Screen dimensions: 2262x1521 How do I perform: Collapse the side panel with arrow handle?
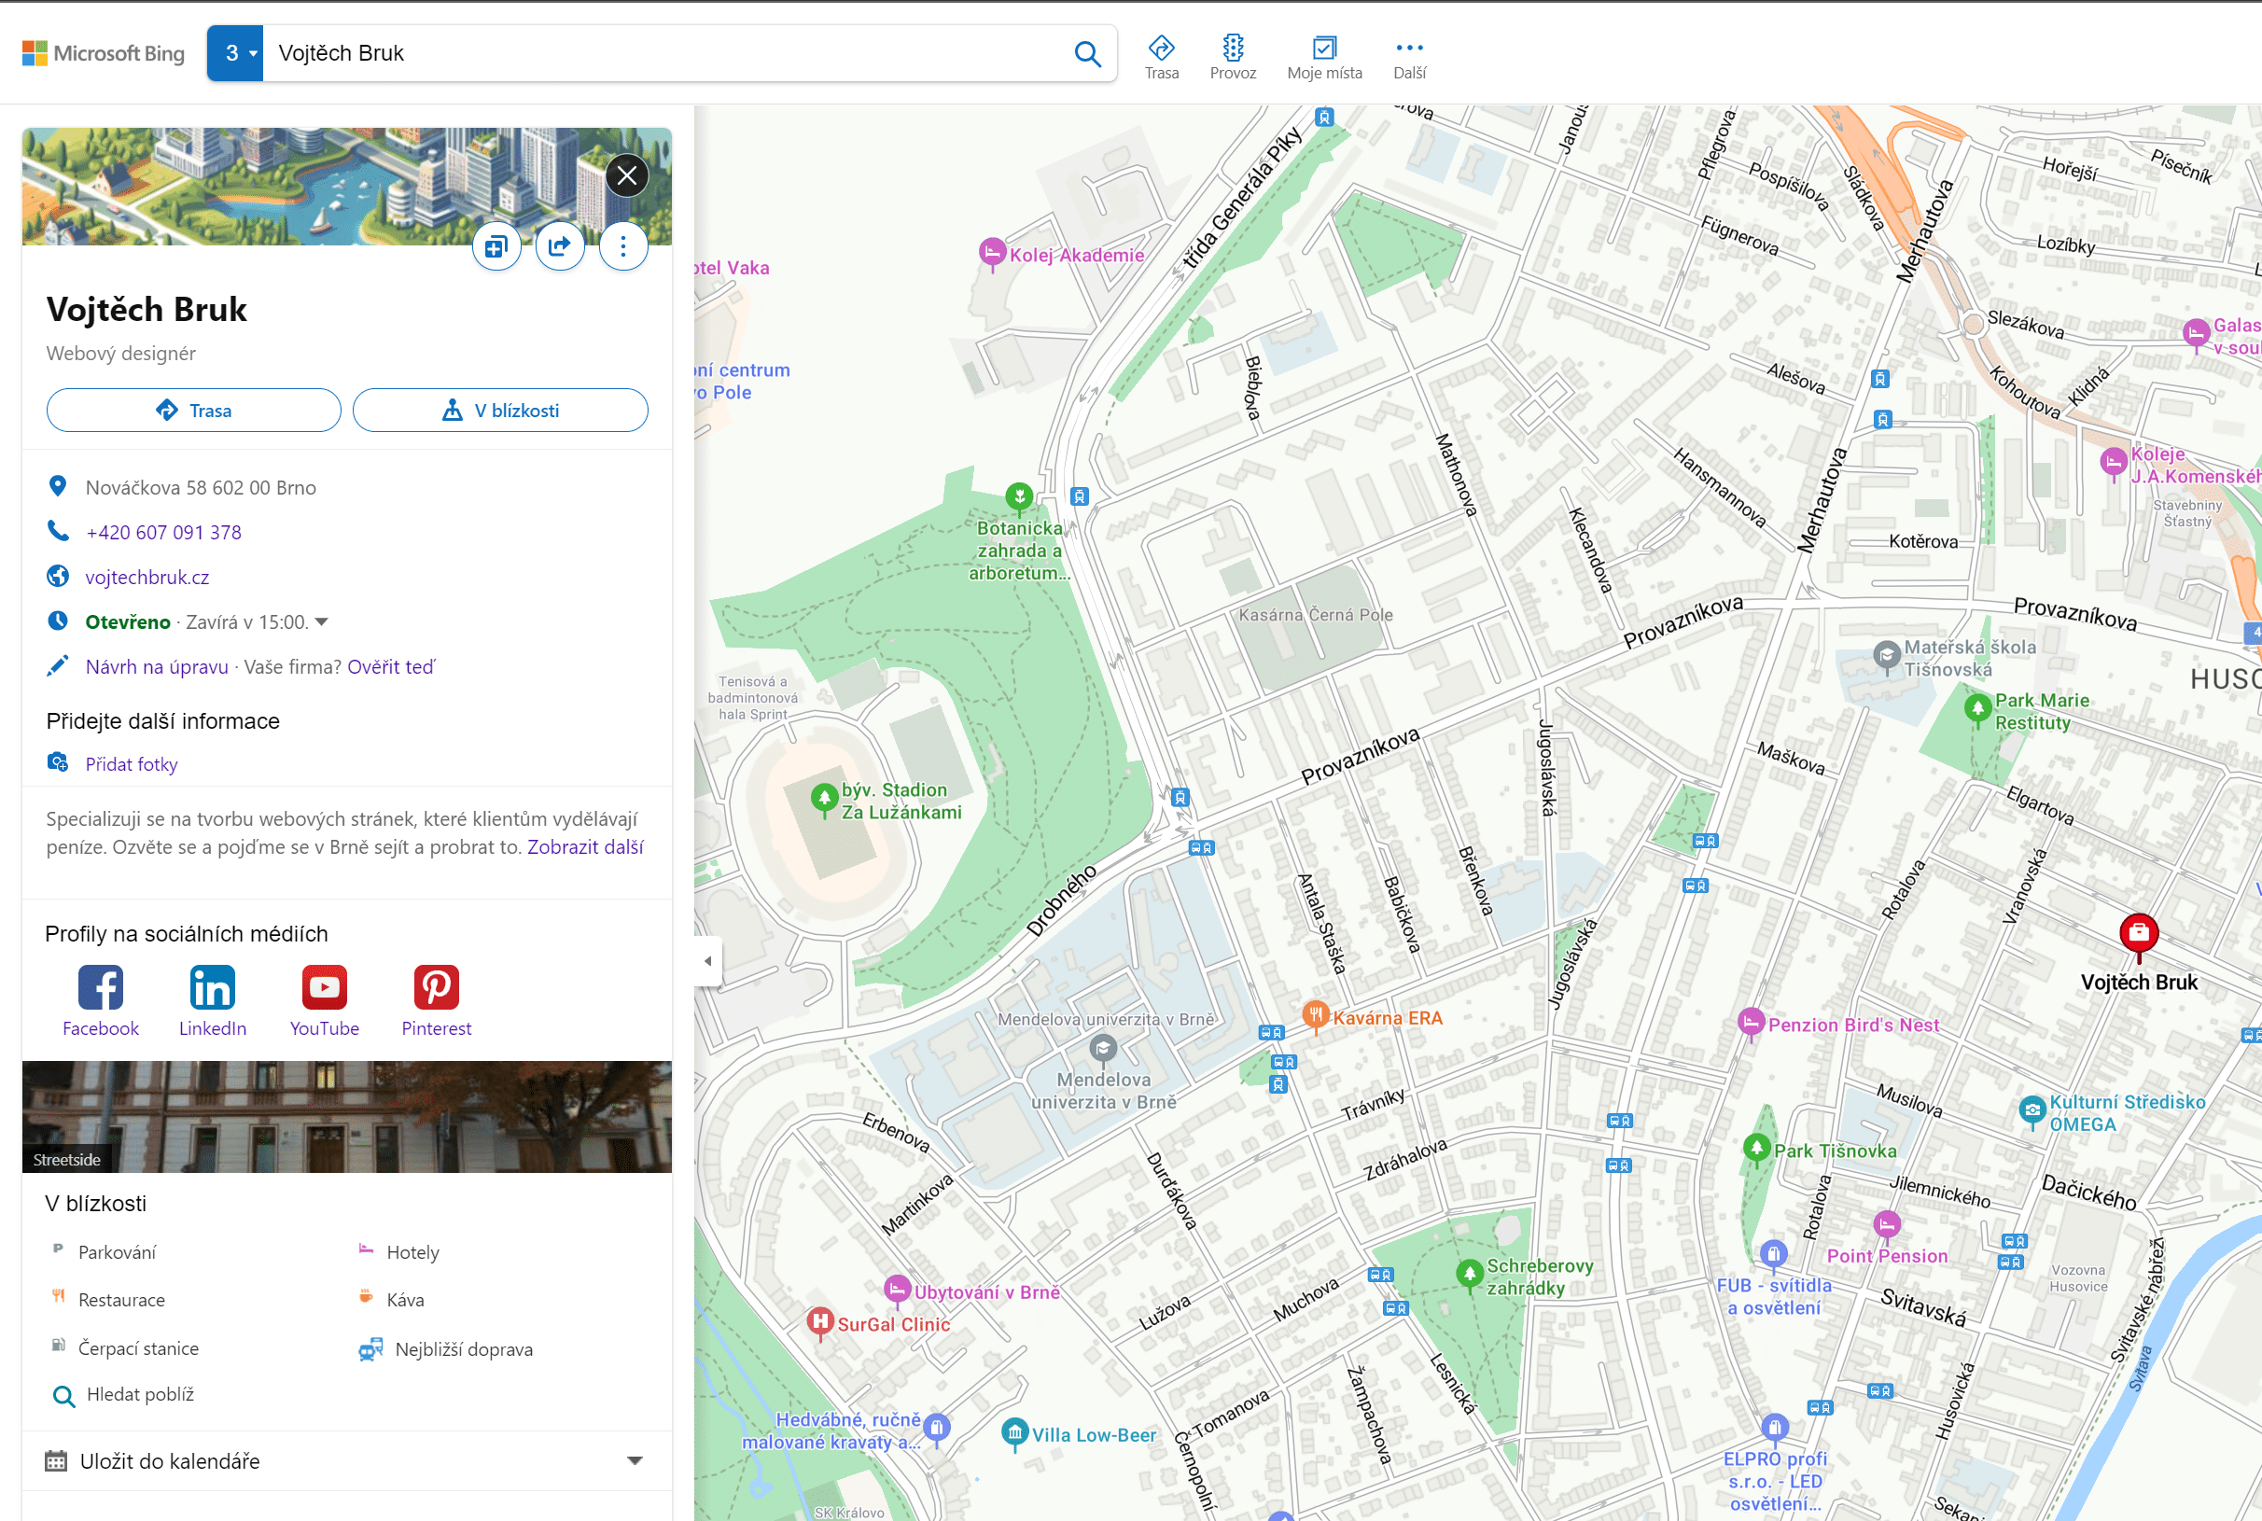click(708, 961)
